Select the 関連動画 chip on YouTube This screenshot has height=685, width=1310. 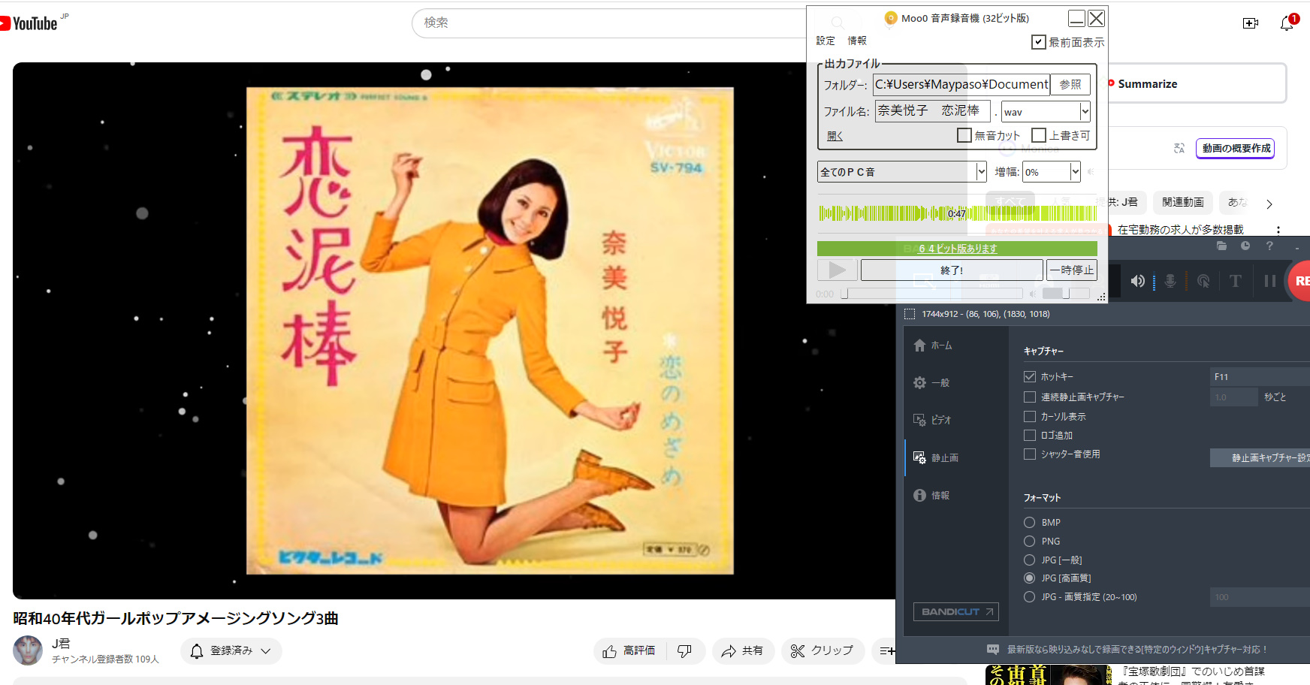point(1182,202)
